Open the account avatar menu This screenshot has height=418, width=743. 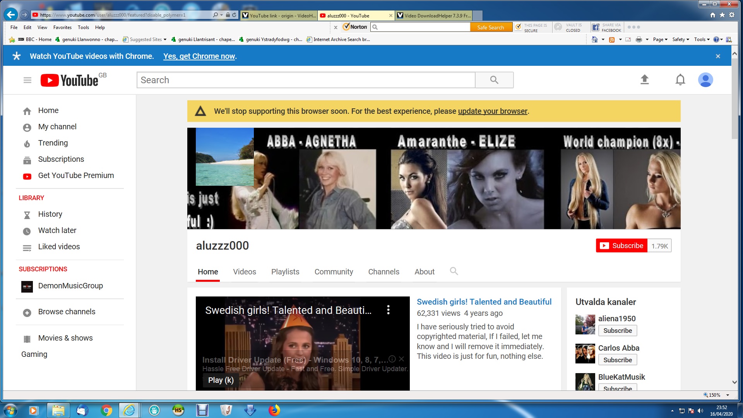coord(705,80)
